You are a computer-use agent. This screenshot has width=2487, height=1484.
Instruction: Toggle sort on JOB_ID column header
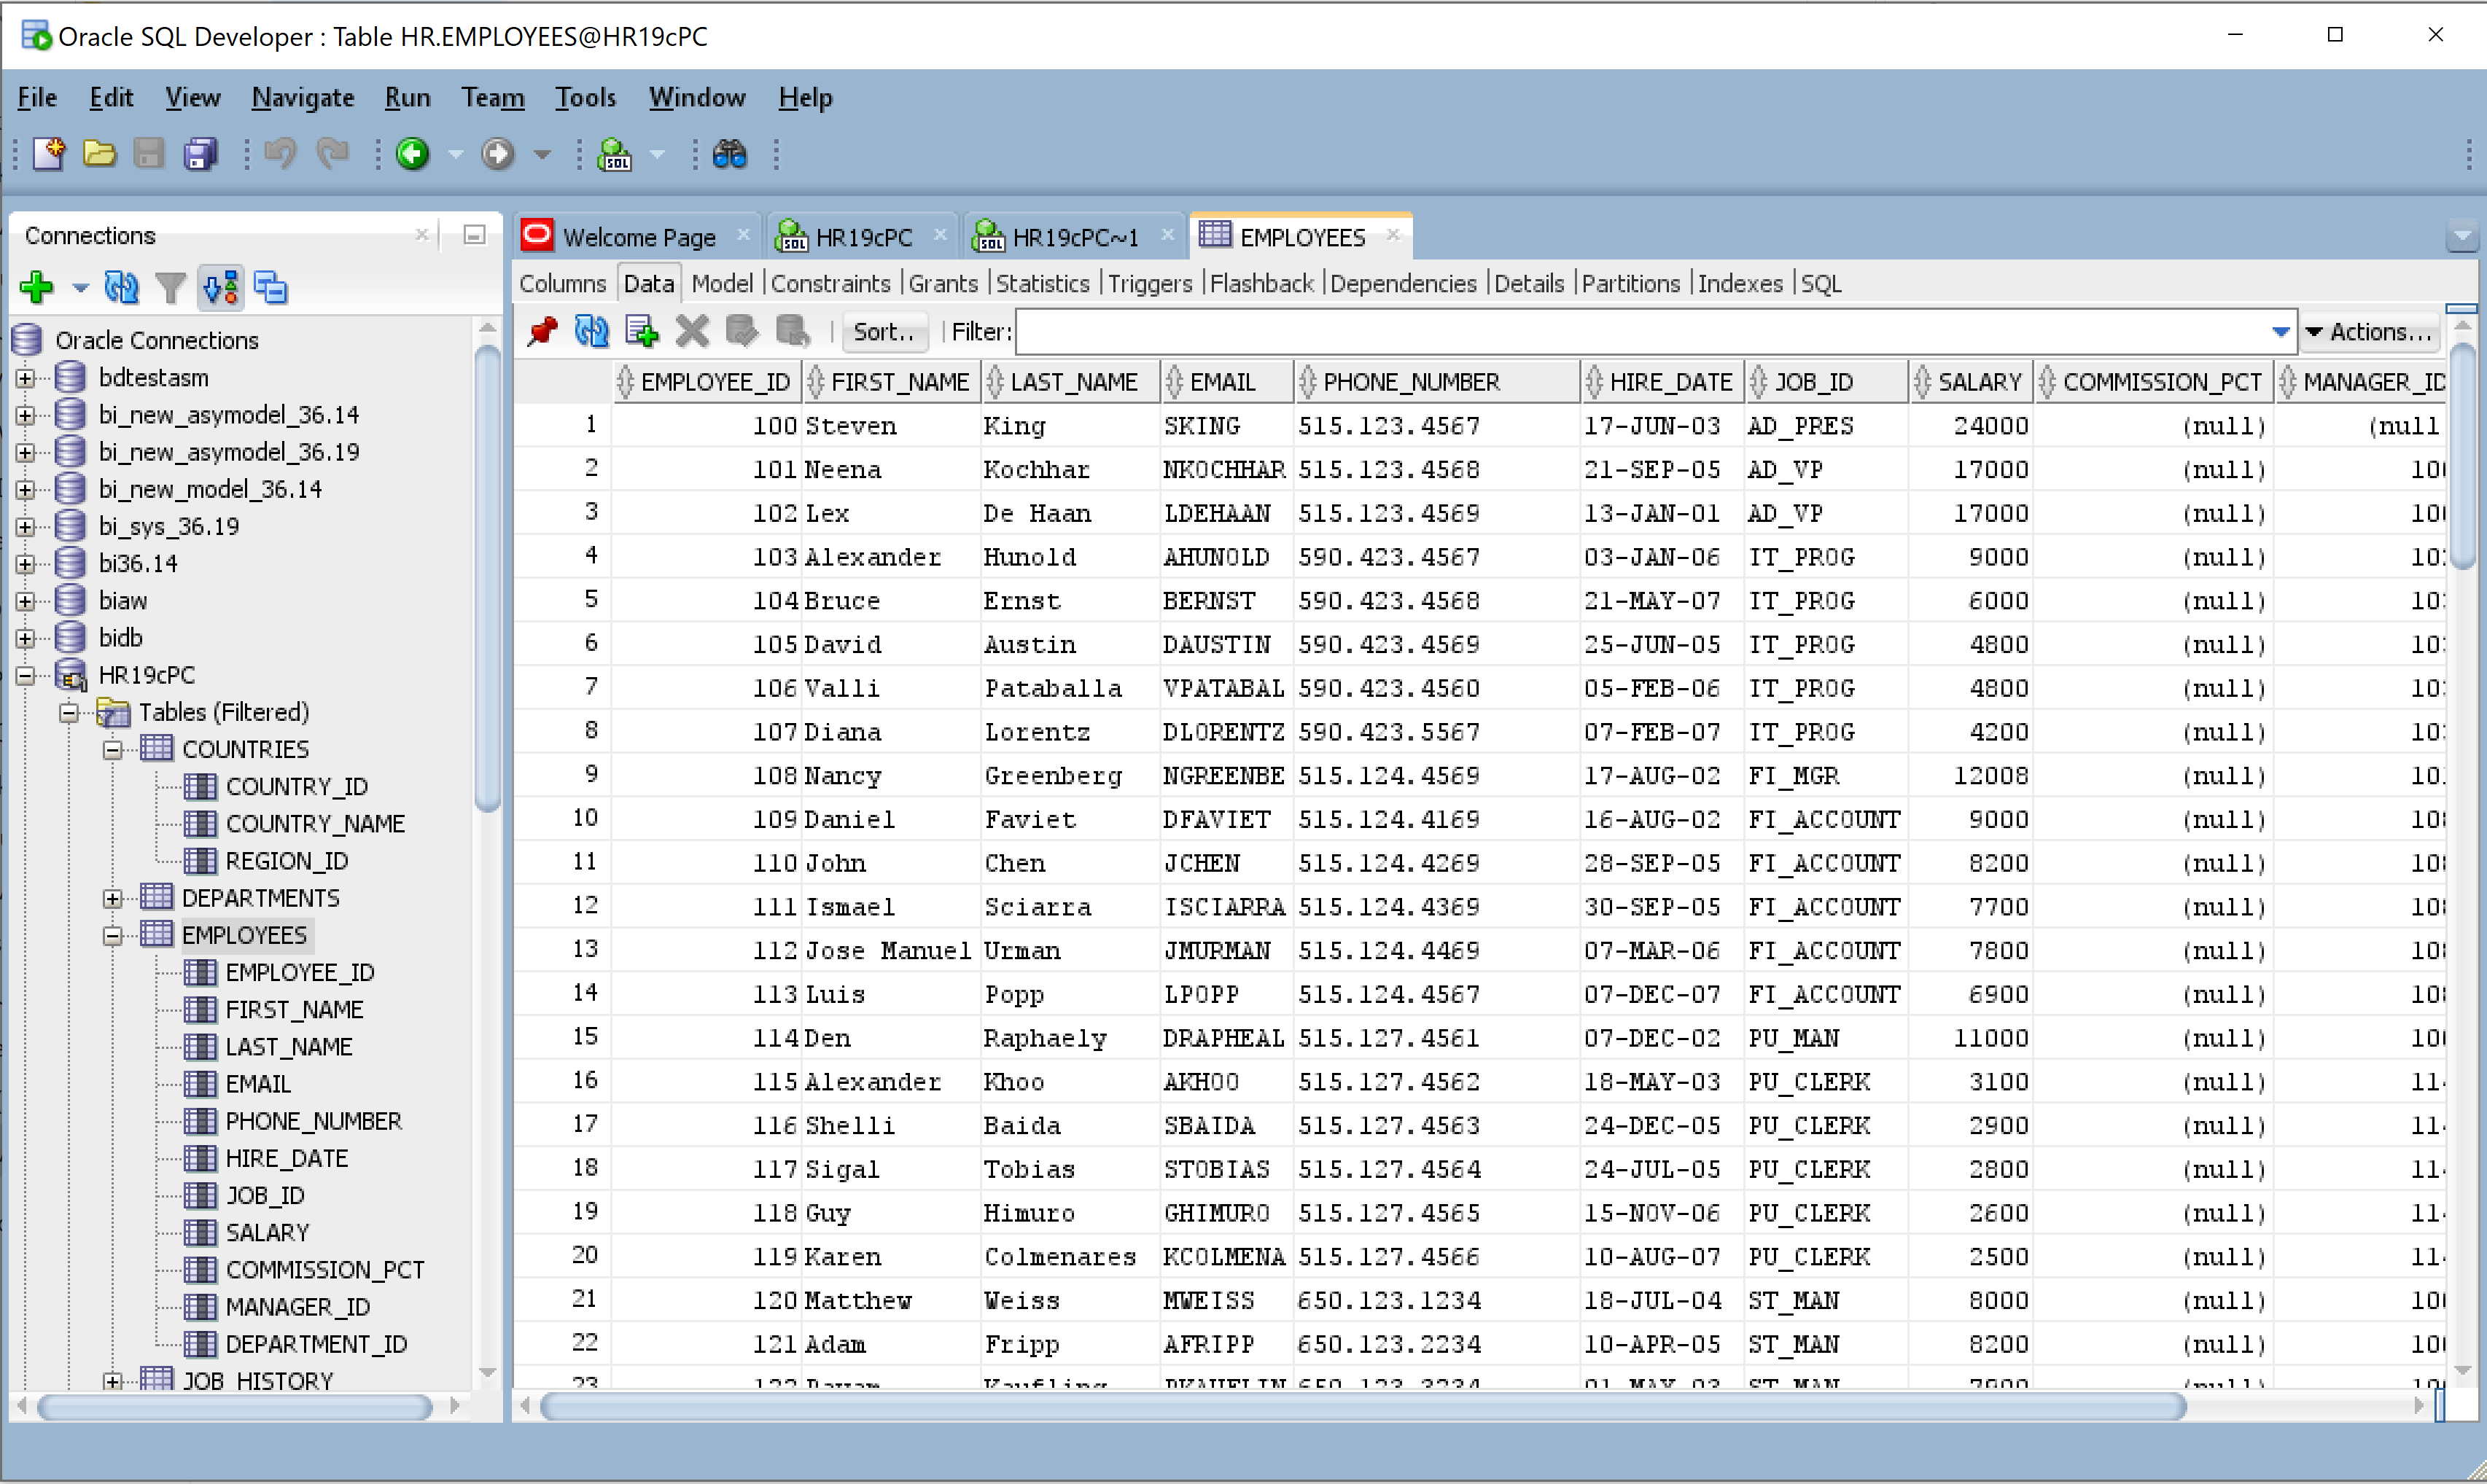pyautogui.click(x=1825, y=382)
